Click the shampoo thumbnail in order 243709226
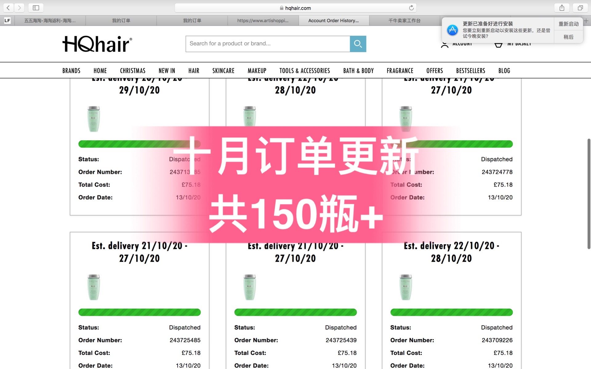 (405, 287)
